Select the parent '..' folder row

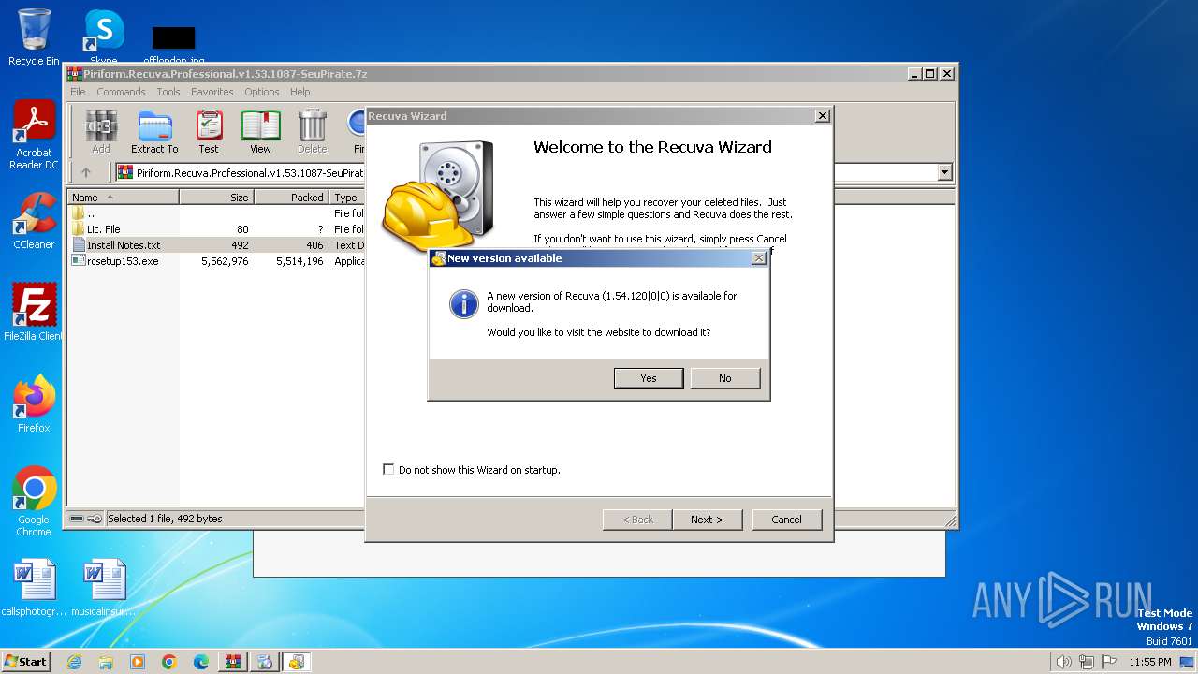point(216,213)
